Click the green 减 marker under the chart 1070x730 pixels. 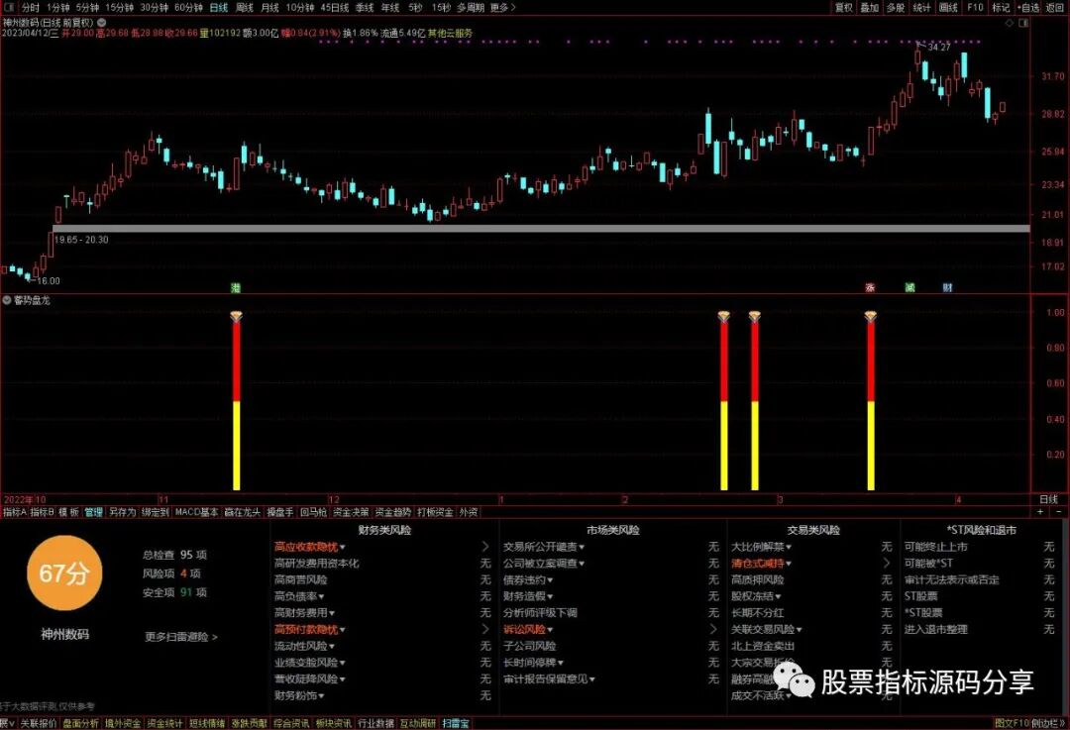[909, 288]
